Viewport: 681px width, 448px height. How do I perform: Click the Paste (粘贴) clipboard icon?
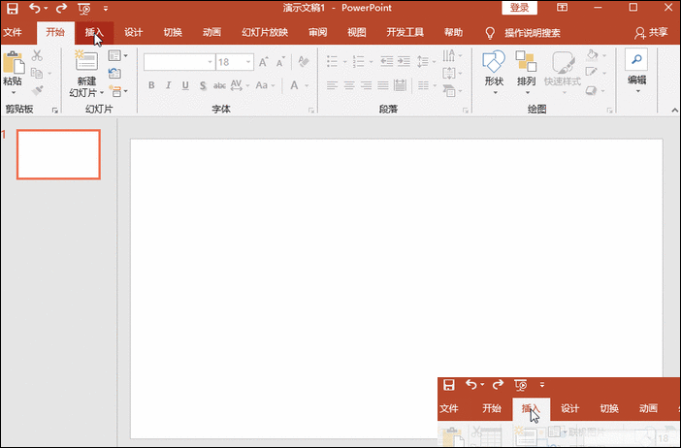(13, 64)
